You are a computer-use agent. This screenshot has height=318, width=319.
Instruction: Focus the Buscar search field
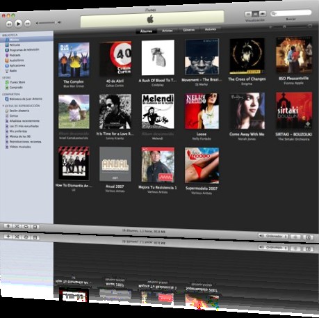click(x=291, y=13)
